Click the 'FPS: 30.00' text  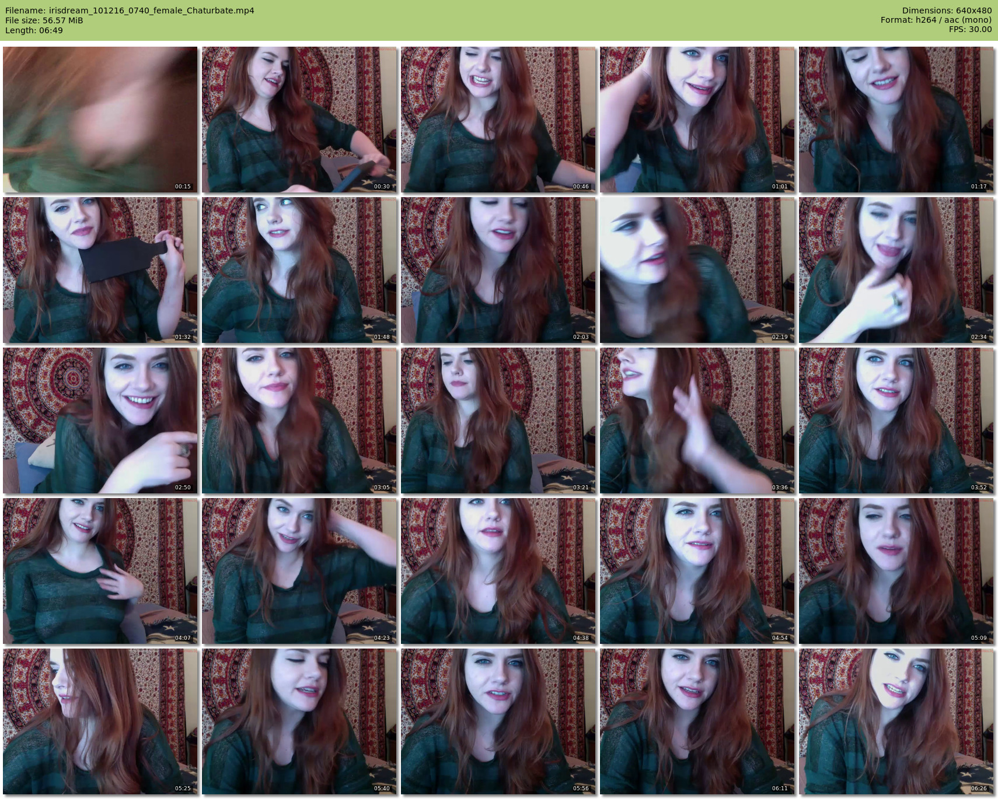click(970, 29)
